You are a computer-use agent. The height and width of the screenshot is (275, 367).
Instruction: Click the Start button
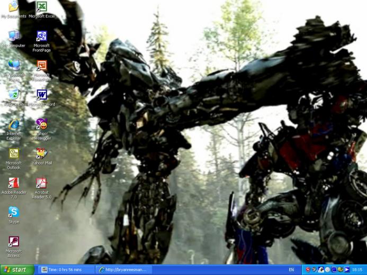tap(17, 270)
